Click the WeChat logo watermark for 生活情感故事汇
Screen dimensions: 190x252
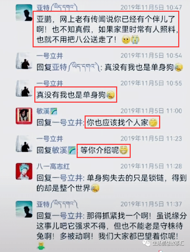pyautogui.click(x=146, y=243)
